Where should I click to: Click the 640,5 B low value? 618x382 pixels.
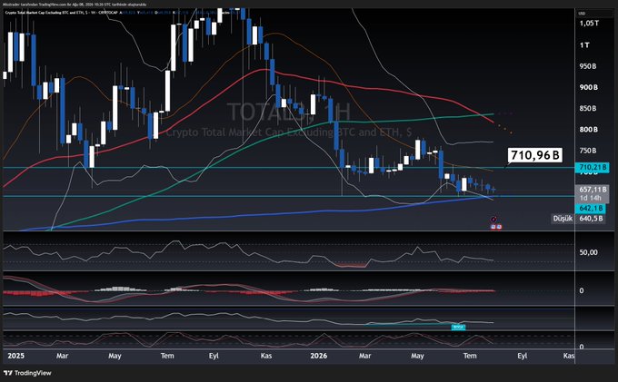click(591, 219)
